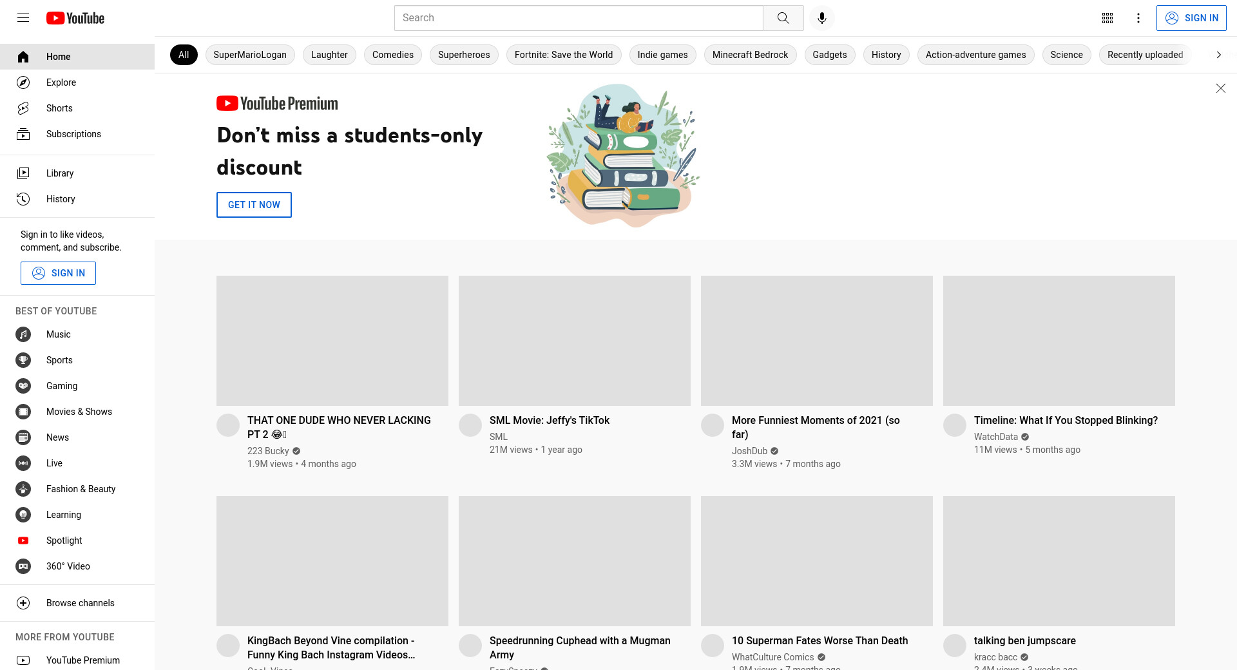Select Action-adventure games chip
The height and width of the screenshot is (670, 1237).
[x=976, y=55]
